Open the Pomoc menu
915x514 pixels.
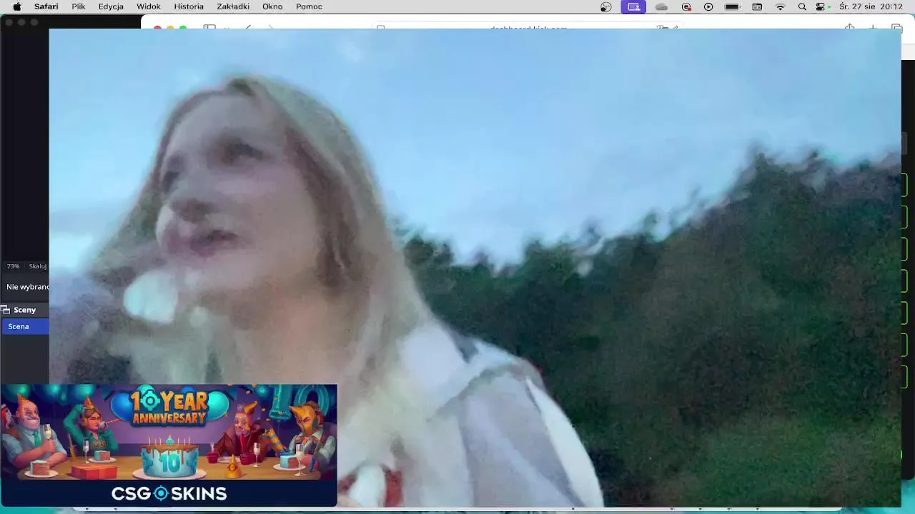coord(310,6)
